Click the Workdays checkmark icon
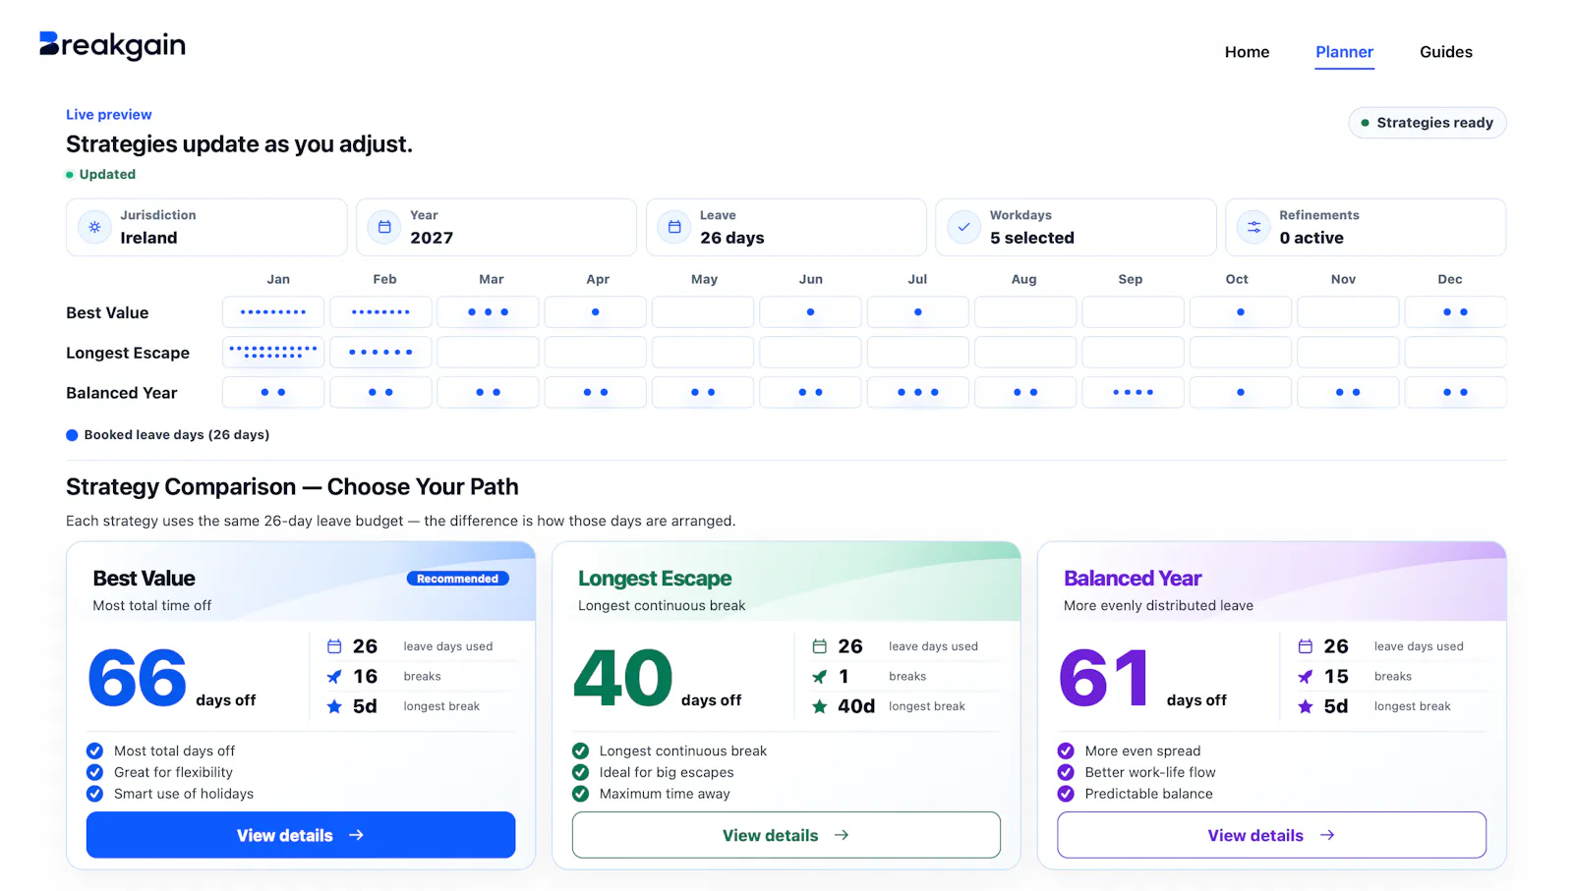Screen dimensions: 1573x891 [964, 227]
